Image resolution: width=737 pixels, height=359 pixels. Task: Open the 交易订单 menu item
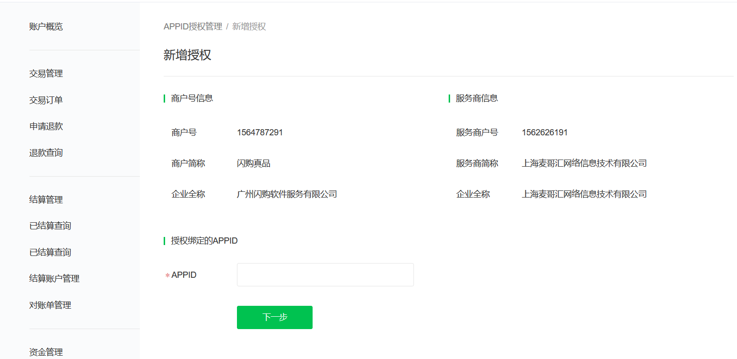[46, 100]
